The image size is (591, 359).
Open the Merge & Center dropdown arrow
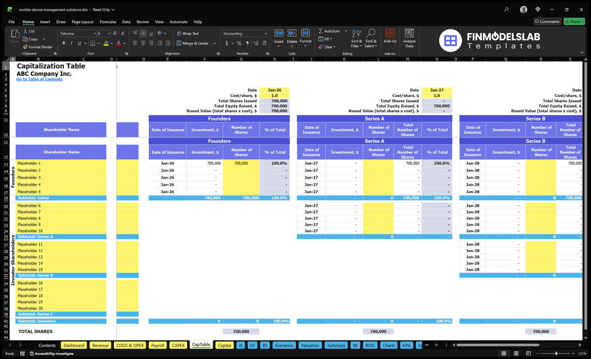(x=215, y=43)
